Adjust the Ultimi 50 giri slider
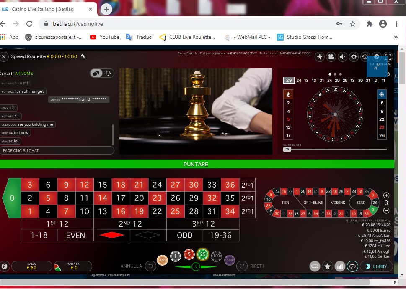 coord(287,149)
